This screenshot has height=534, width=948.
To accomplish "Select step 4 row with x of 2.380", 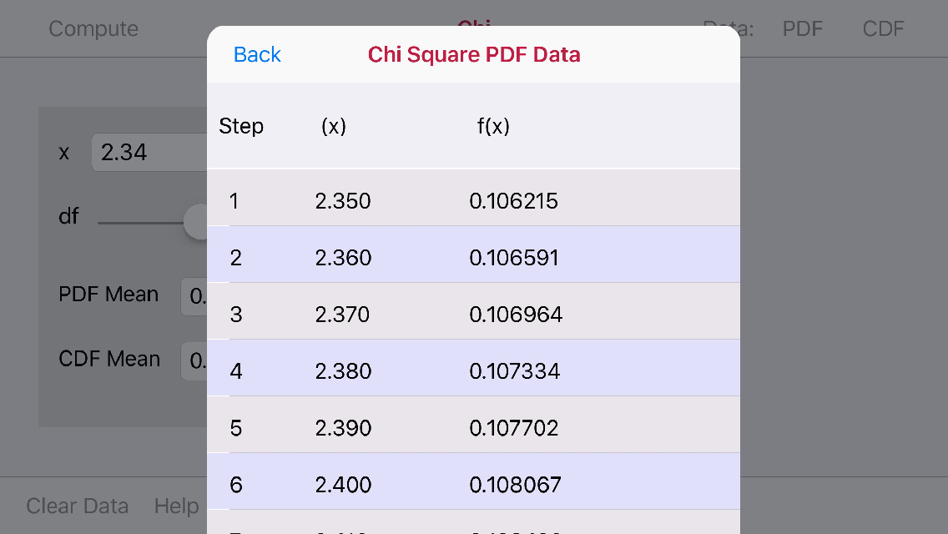I will pyautogui.click(x=474, y=370).
